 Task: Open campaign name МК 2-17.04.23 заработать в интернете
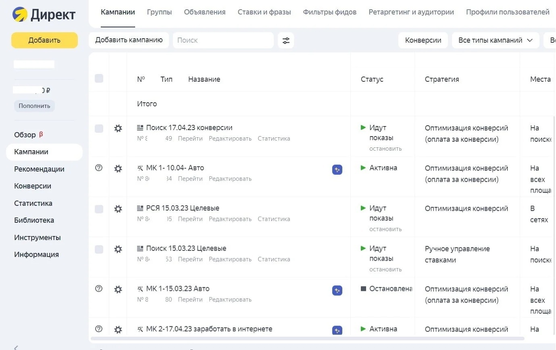[x=209, y=329]
